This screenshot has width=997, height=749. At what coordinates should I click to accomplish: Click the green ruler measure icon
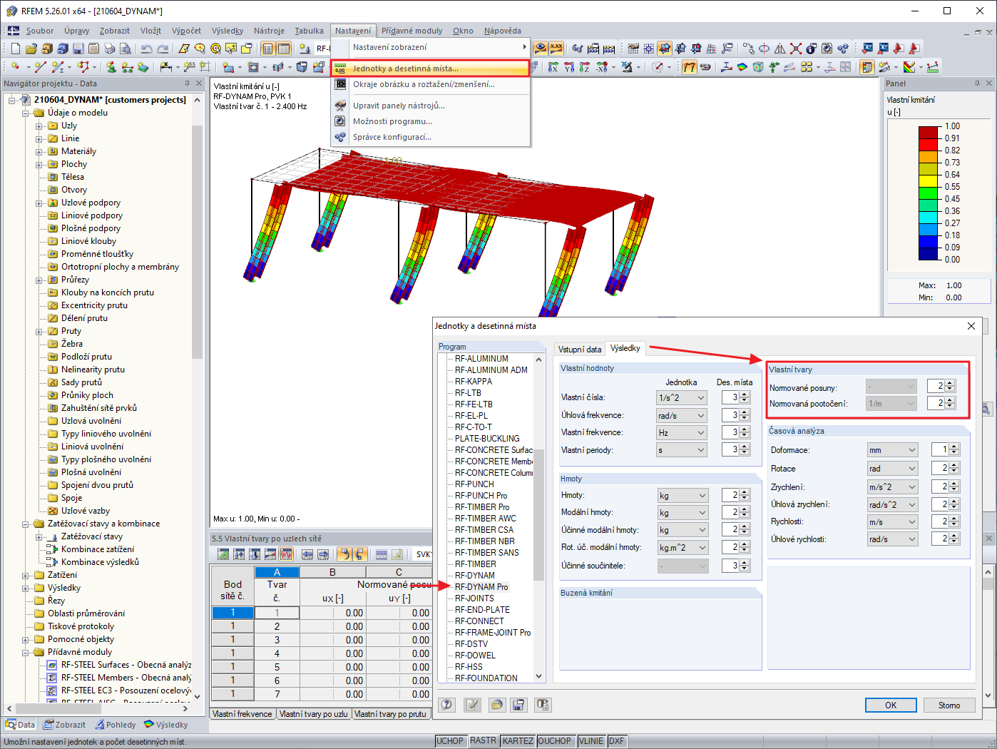point(931,67)
